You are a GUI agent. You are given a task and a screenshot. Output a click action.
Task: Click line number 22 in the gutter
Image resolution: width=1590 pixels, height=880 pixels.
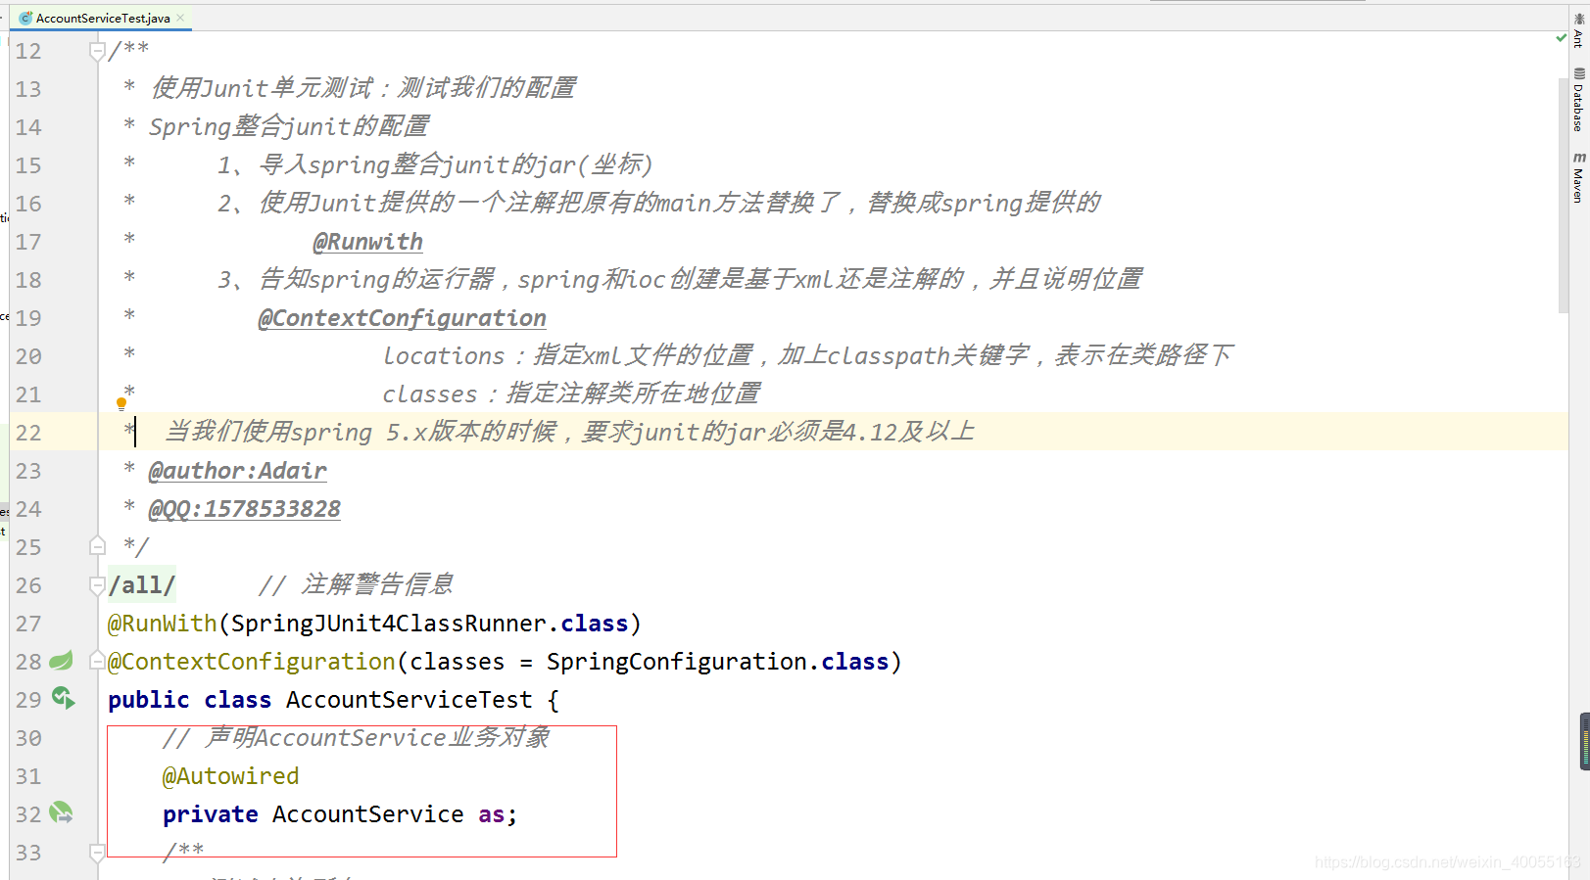pyautogui.click(x=28, y=433)
